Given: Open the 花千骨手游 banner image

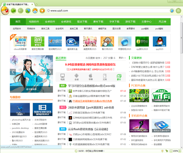Looking at the screenshot, I should tap(32, 74).
